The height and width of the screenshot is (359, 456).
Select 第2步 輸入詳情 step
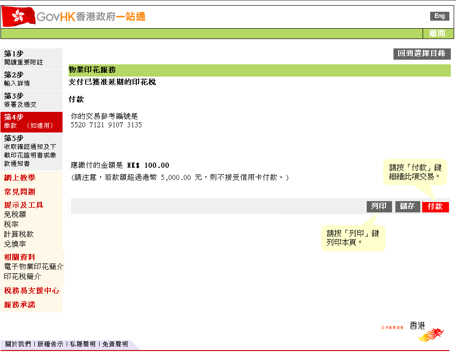pos(31,79)
